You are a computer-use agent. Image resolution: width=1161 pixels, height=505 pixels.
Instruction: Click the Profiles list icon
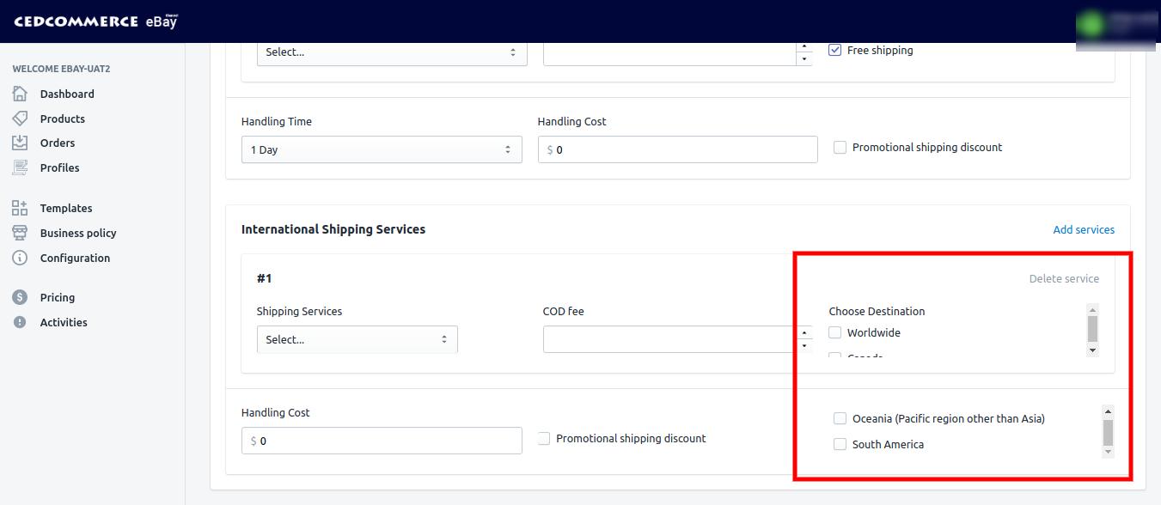point(20,167)
